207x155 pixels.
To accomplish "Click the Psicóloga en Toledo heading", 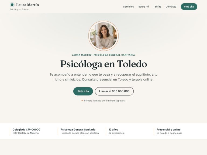I will click(103, 64).
